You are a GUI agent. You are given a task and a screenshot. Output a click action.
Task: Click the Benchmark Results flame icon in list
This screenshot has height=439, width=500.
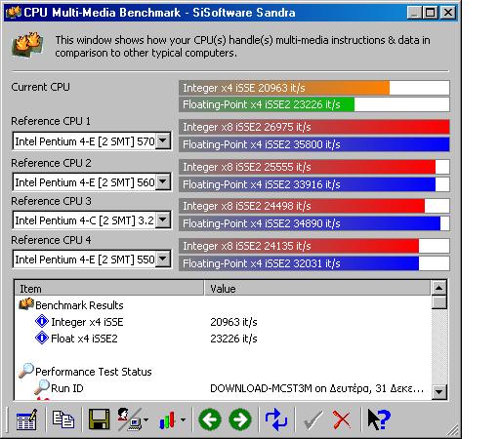[x=26, y=304]
